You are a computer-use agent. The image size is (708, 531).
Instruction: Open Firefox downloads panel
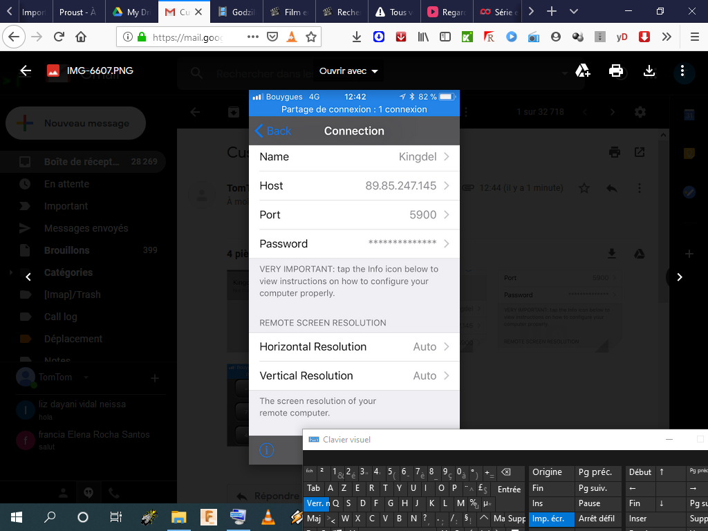coord(357,37)
